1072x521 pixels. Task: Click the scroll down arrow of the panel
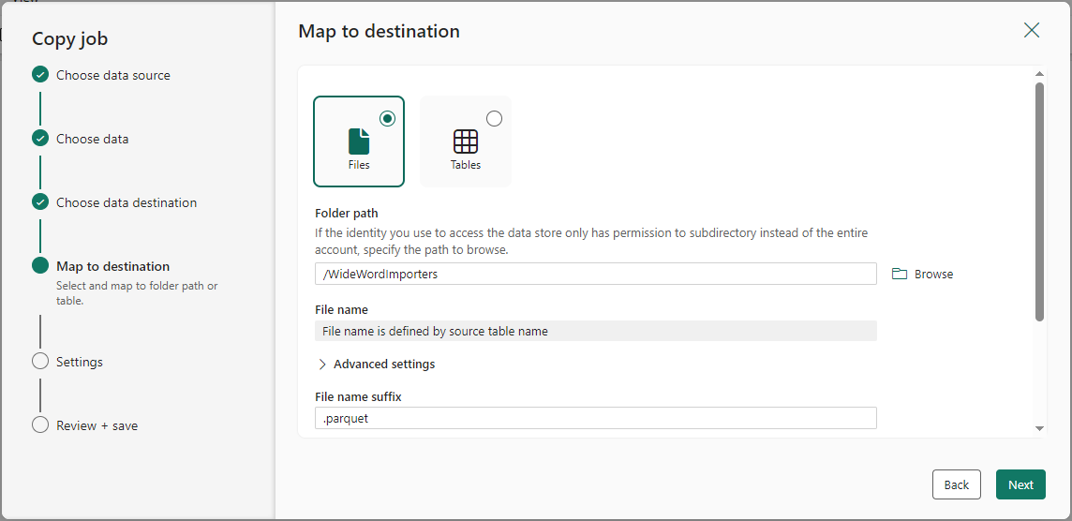[x=1039, y=428]
